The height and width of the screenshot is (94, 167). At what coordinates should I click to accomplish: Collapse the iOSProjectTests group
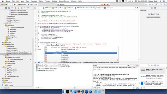click(3, 45)
